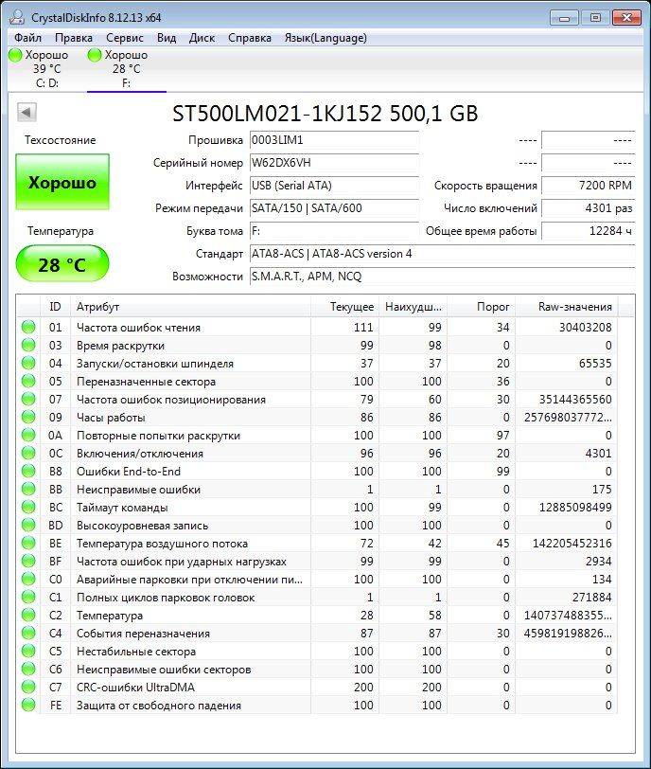This screenshot has height=769, width=651.
Task: Click status dot for attribute 03 Время раскрутки
Action: pos(28,345)
